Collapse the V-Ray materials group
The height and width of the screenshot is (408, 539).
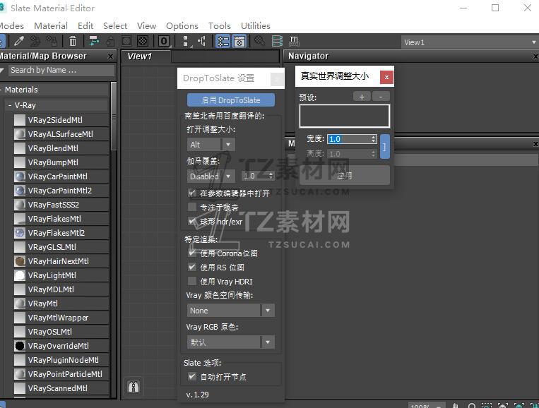(10, 105)
